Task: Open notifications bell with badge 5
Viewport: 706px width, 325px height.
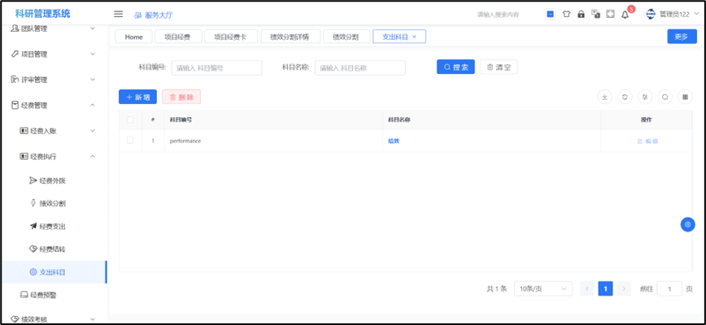Action: [625, 15]
